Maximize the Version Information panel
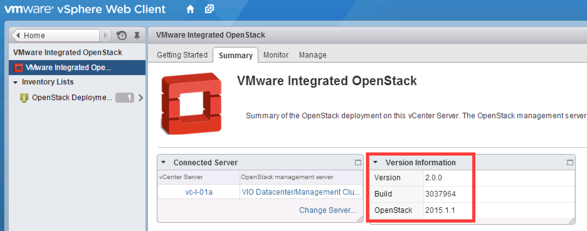Viewport: 587px width, 231px height. [570, 162]
